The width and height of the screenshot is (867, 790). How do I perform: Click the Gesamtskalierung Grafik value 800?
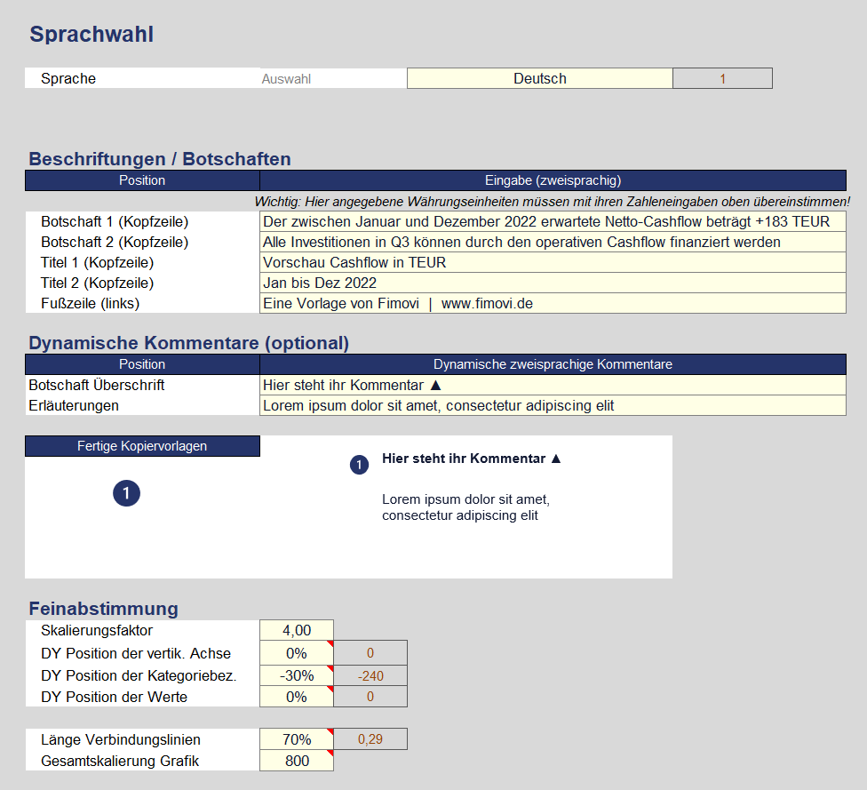(x=297, y=761)
